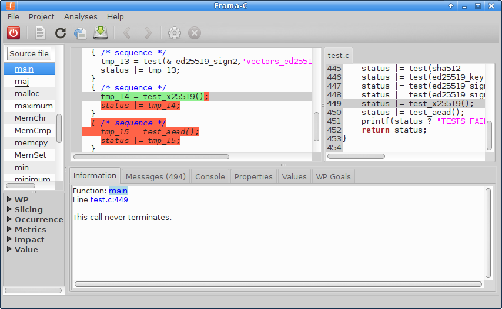Click the Frama-C window title icon
Image resolution: width=502 pixels, height=309 pixels.
(10, 5)
